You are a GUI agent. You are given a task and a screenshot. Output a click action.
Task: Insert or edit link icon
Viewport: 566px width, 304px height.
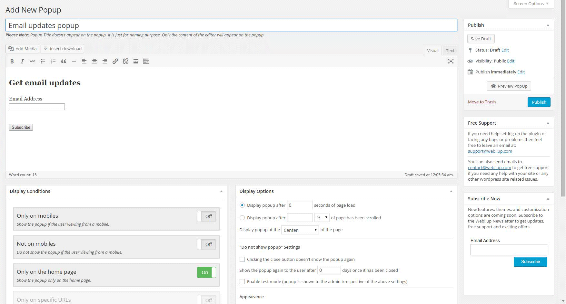click(x=115, y=61)
